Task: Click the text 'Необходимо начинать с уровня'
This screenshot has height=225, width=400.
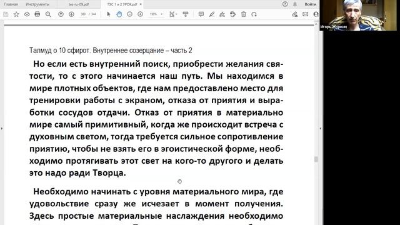Action: (102, 192)
